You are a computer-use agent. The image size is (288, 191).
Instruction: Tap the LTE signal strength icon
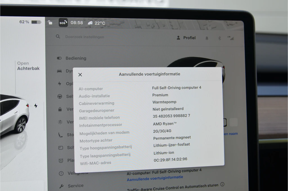[231, 38]
